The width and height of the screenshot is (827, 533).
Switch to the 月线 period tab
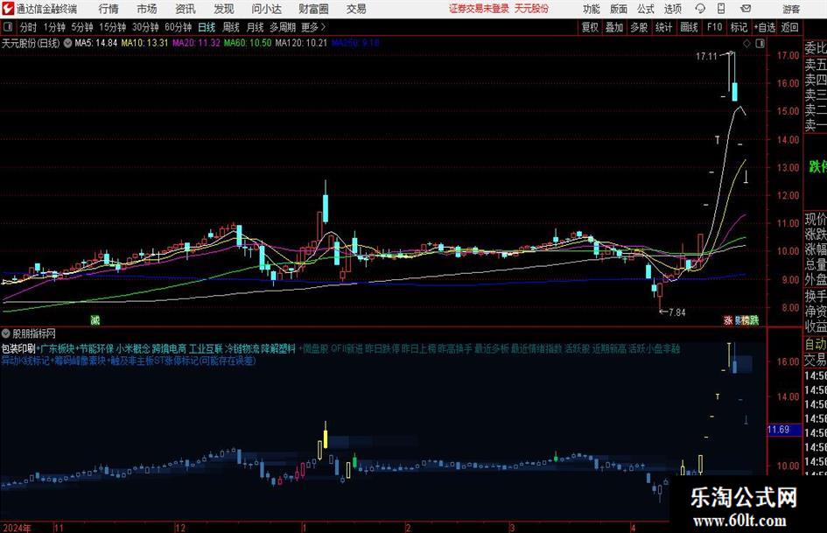coord(255,27)
